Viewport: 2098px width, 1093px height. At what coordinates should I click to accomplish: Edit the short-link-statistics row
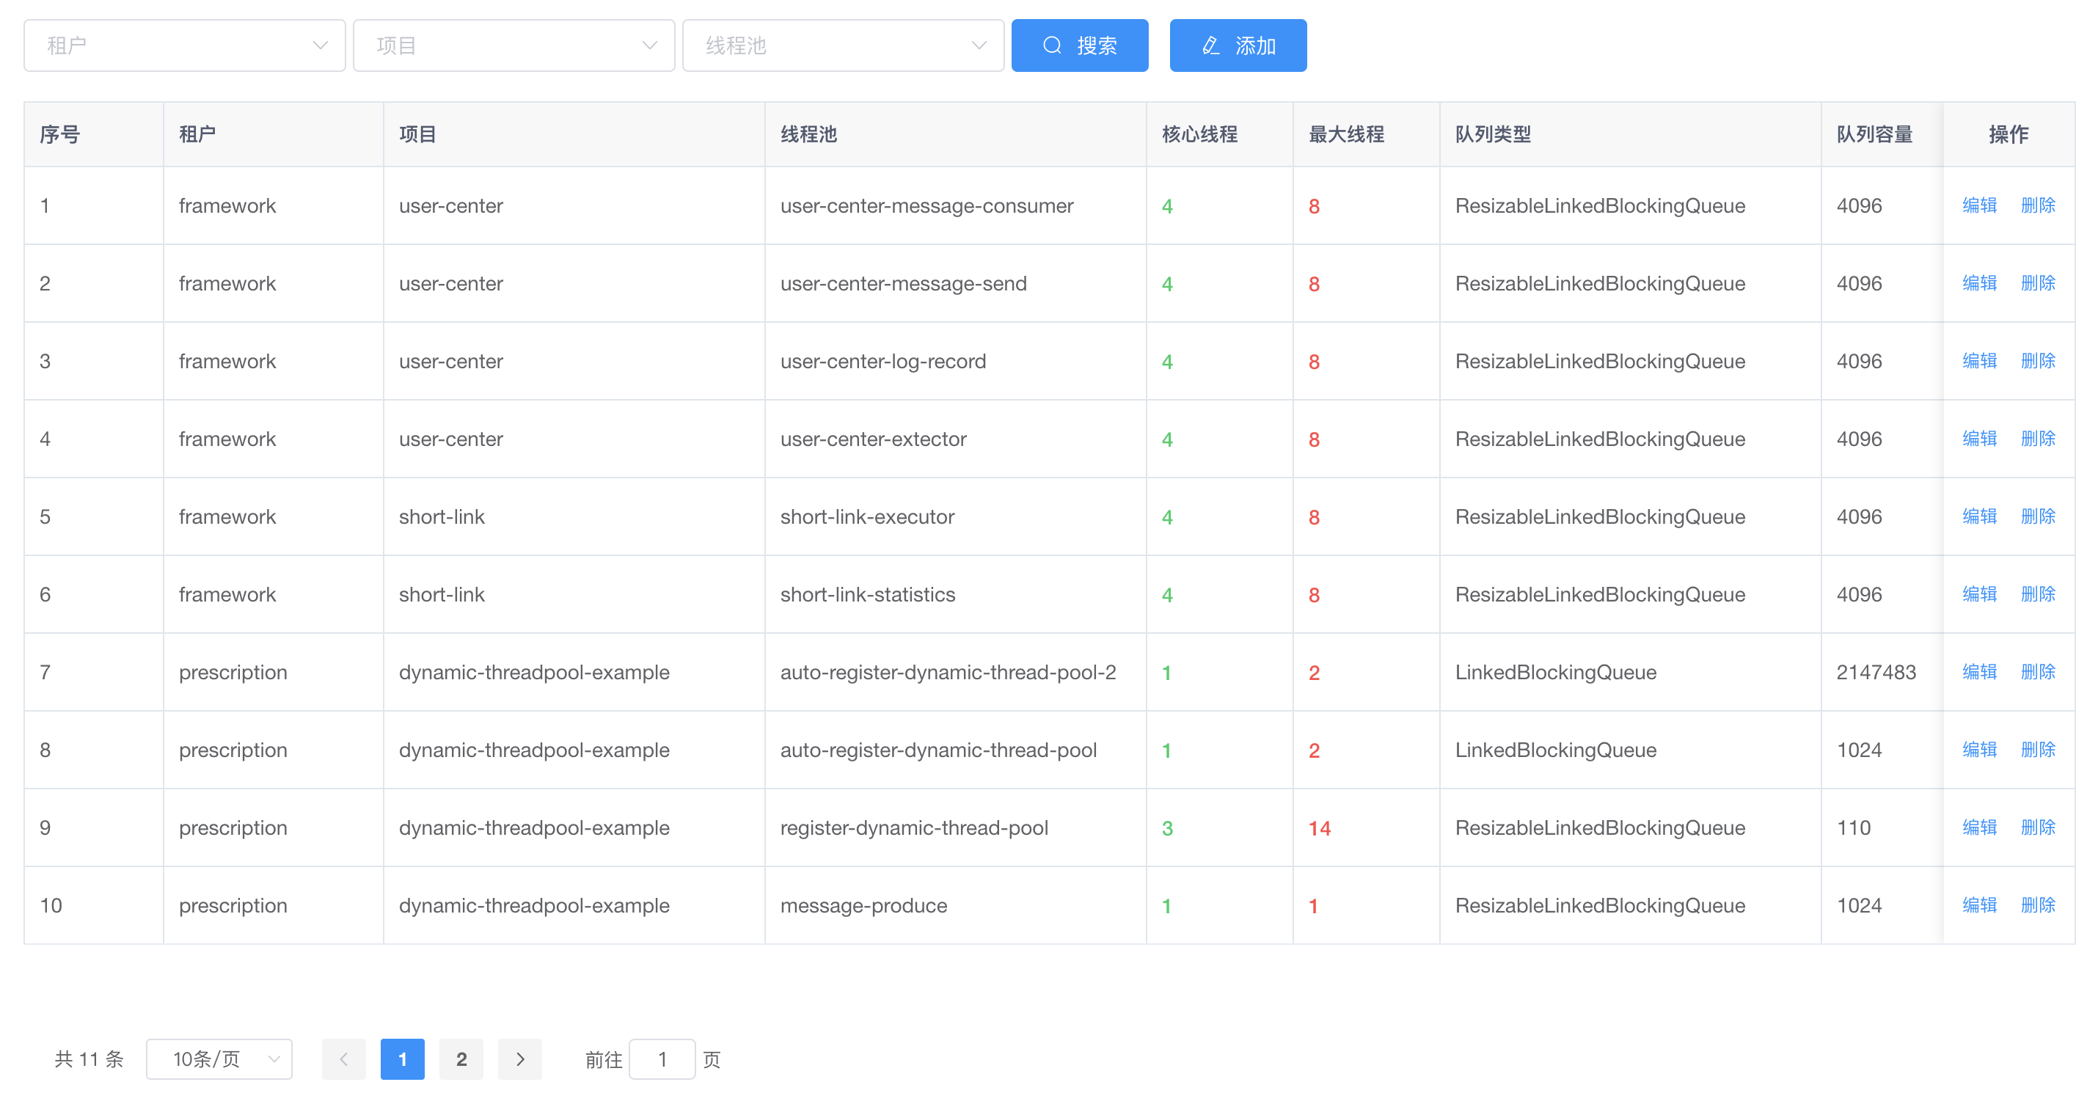(1979, 595)
